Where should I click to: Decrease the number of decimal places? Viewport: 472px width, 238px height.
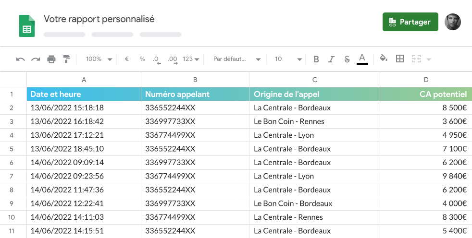coord(157,59)
